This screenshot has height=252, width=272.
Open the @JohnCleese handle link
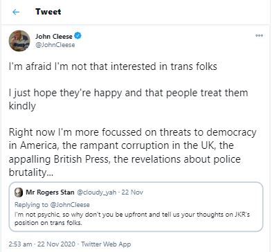point(55,45)
